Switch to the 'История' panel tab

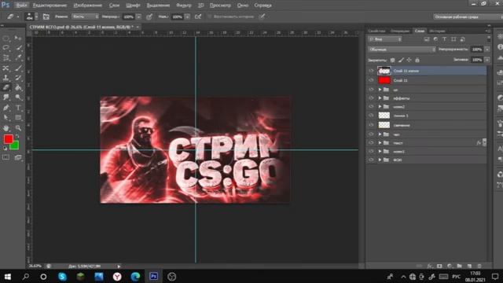click(437, 31)
